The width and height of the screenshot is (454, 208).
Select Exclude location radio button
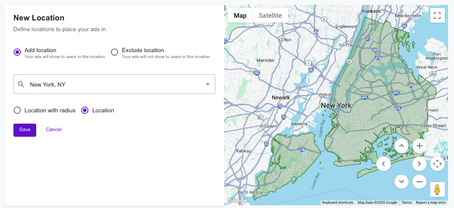point(114,52)
